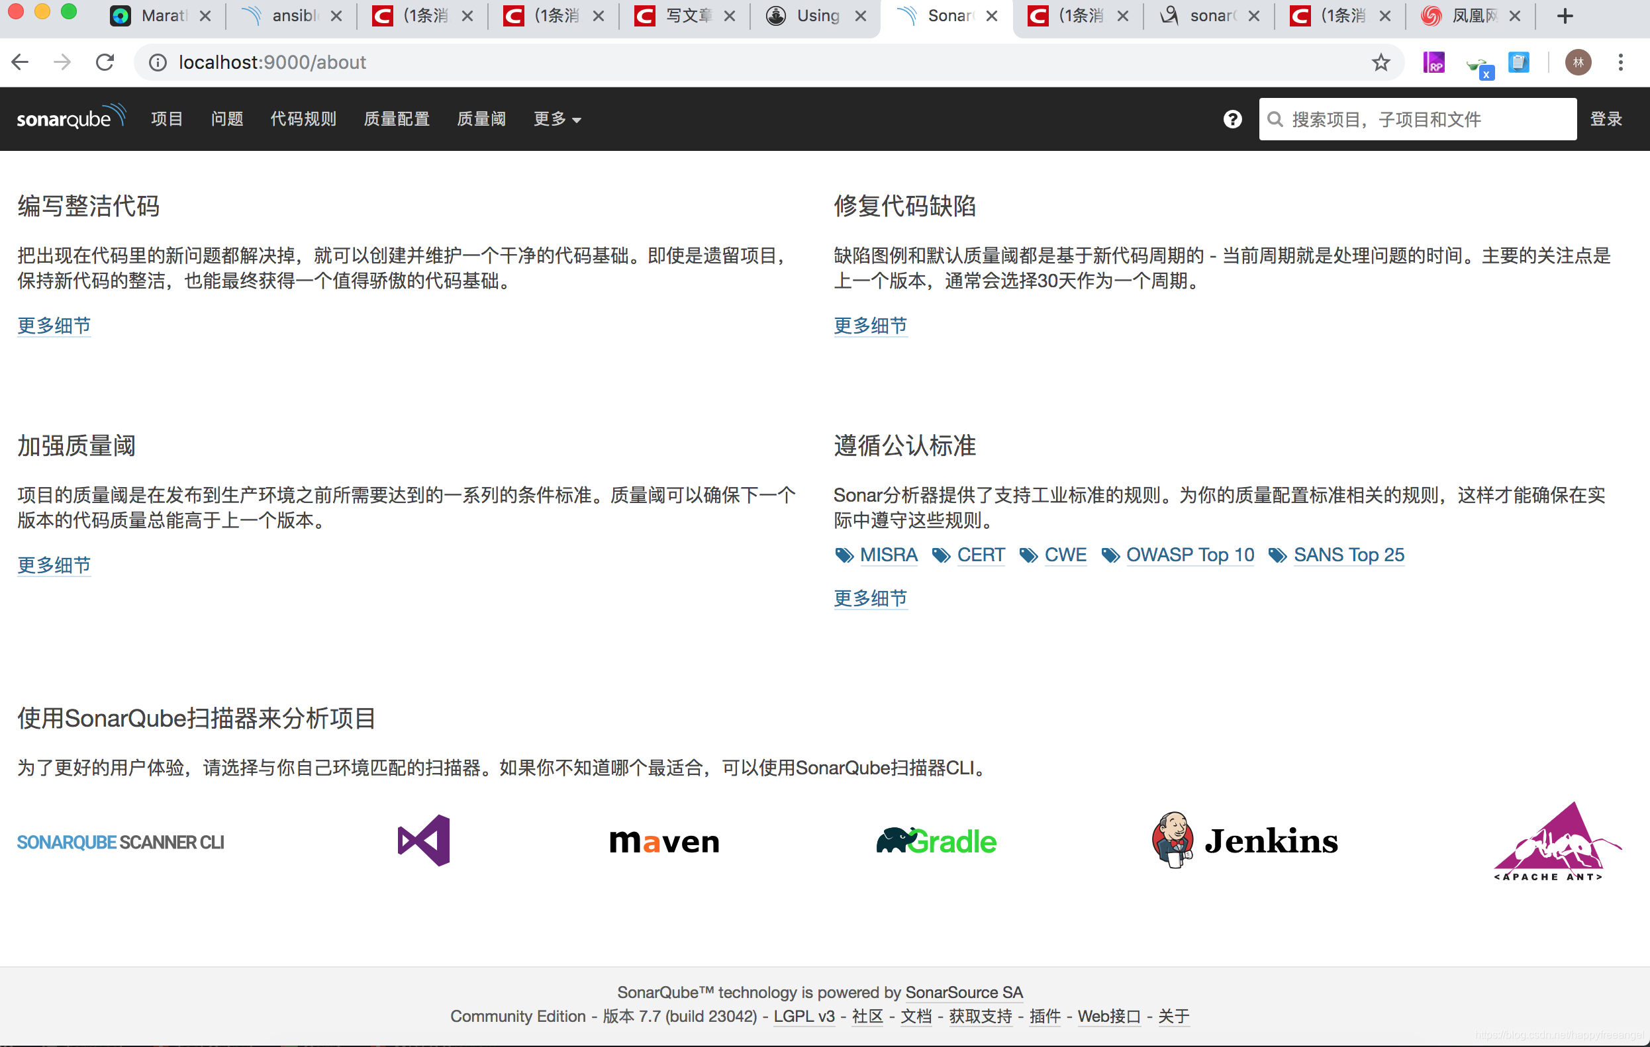Screen dimensions: 1650x1047
Task: Open the Web接口 footer link
Action: coord(1108,1016)
